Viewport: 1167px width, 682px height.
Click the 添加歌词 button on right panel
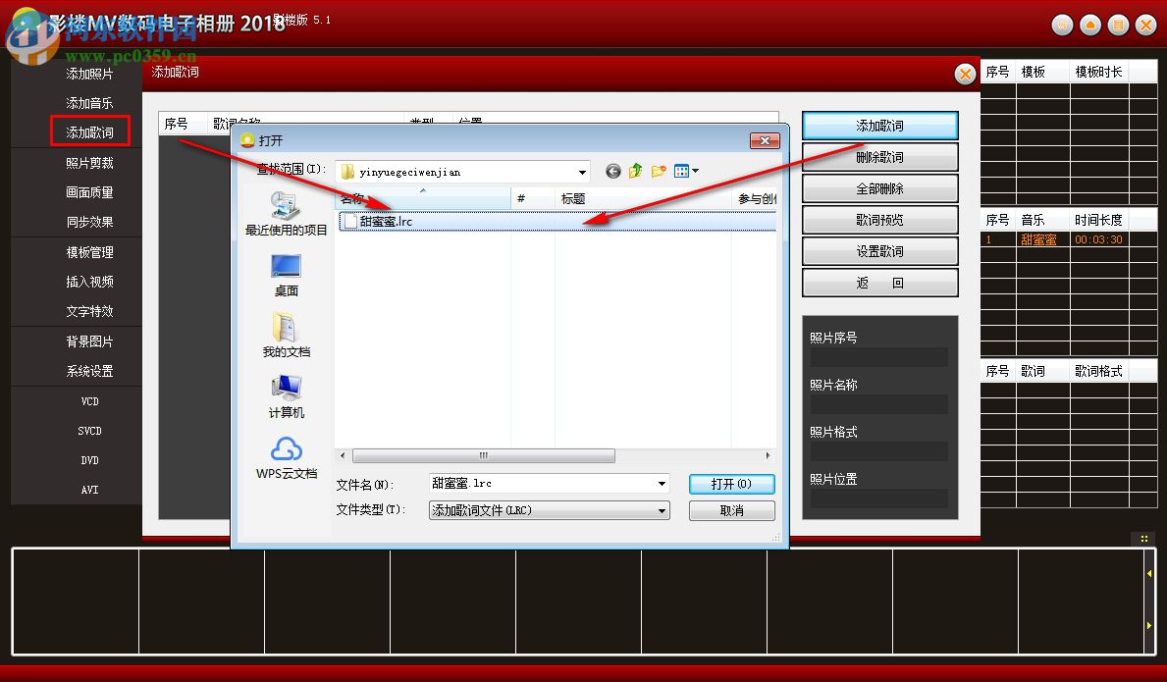[x=879, y=126]
